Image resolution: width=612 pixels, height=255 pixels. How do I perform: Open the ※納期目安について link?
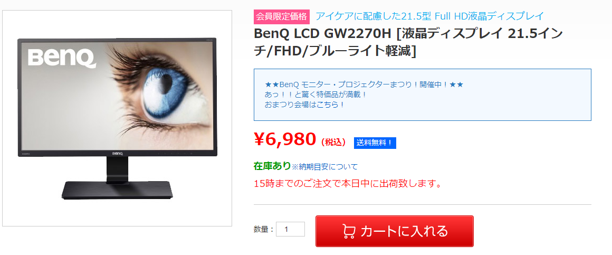(x=325, y=167)
